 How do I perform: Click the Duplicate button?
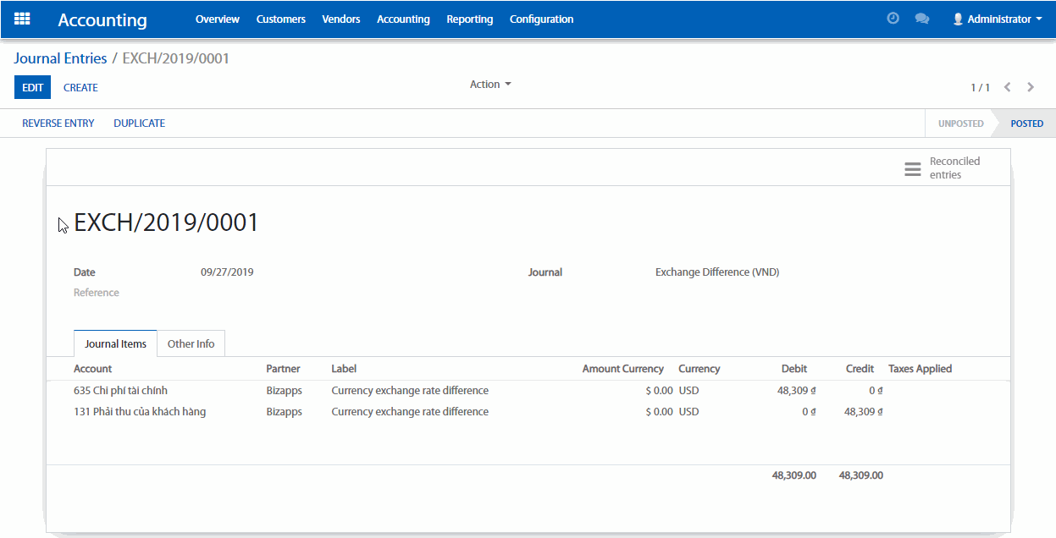coord(139,124)
